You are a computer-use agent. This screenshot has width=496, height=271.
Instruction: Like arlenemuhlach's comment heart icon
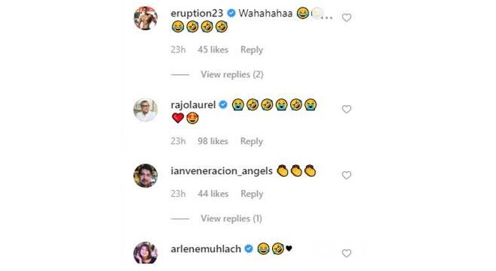click(x=346, y=253)
